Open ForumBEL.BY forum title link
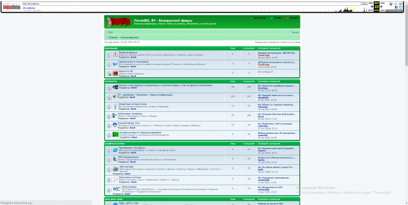The image size is (408, 205). (163, 20)
